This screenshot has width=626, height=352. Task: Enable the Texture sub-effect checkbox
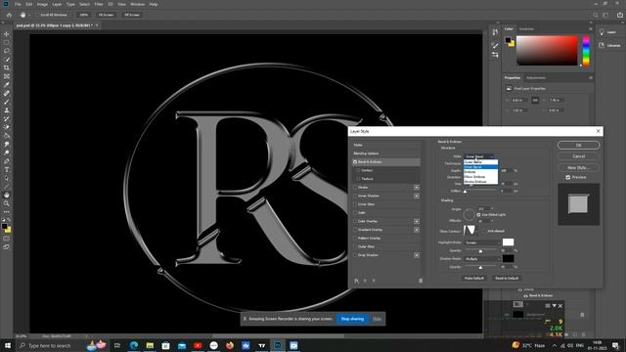[x=358, y=179]
